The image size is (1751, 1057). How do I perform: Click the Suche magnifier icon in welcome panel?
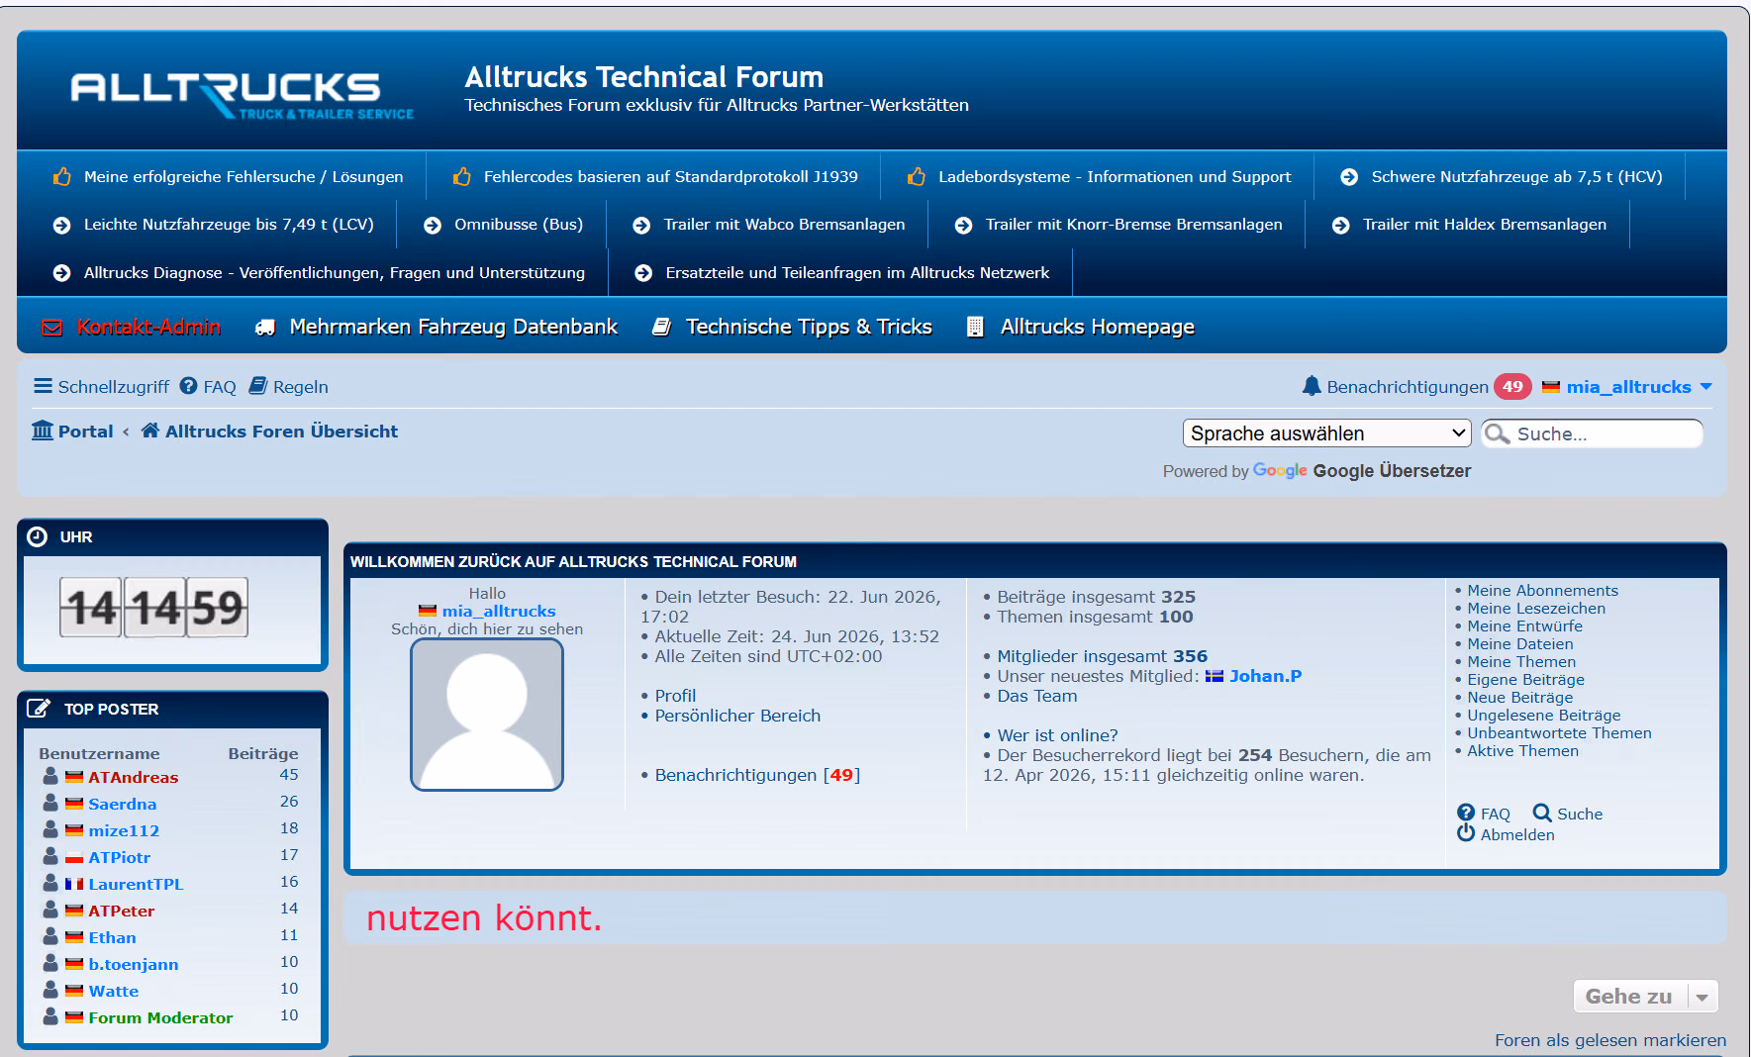pos(1542,813)
